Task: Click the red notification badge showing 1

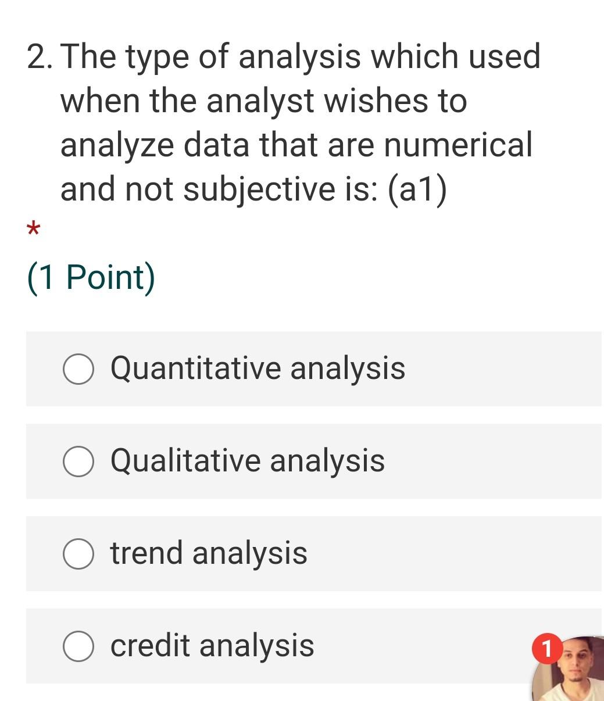Action: click(x=547, y=647)
